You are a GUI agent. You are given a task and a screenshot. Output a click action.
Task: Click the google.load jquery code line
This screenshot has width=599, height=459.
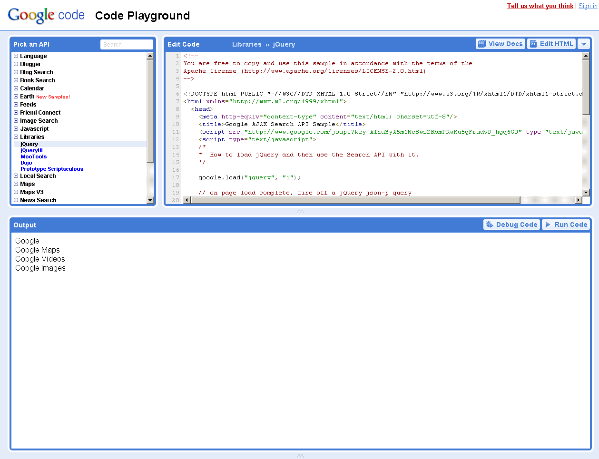coord(250,177)
